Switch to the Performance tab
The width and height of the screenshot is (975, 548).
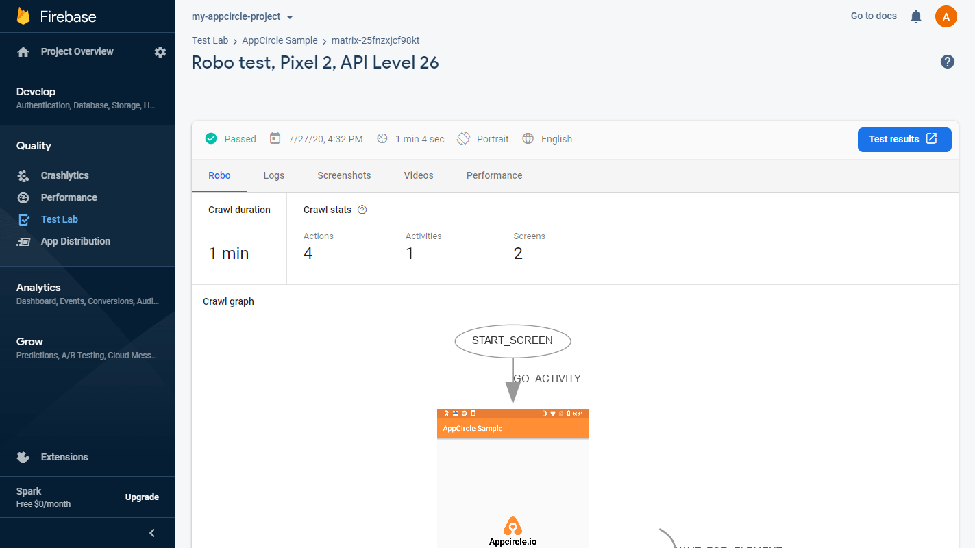click(x=495, y=175)
